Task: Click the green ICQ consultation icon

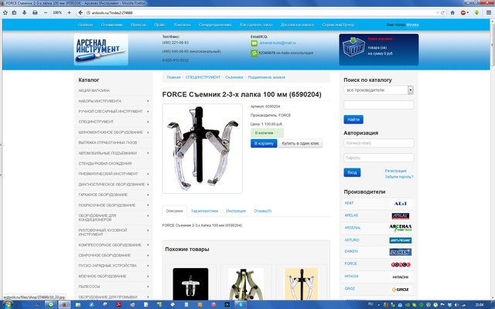Action: tap(254, 53)
